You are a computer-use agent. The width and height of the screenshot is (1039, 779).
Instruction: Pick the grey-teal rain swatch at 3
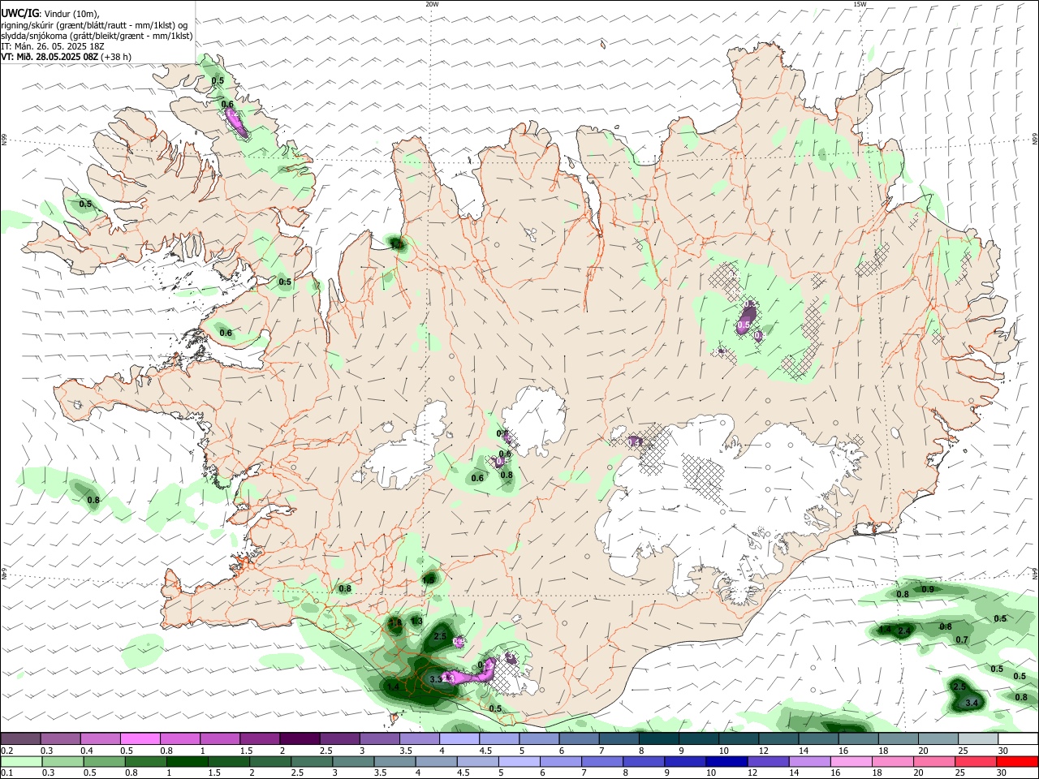[353, 761]
